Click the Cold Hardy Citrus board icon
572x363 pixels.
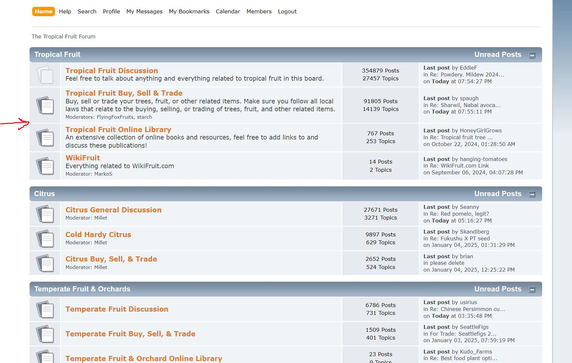[x=45, y=238]
